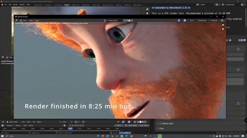This screenshot has width=247, height=138.
Task: Toggle the overlays button in viewport header
Action: point(129,122)
